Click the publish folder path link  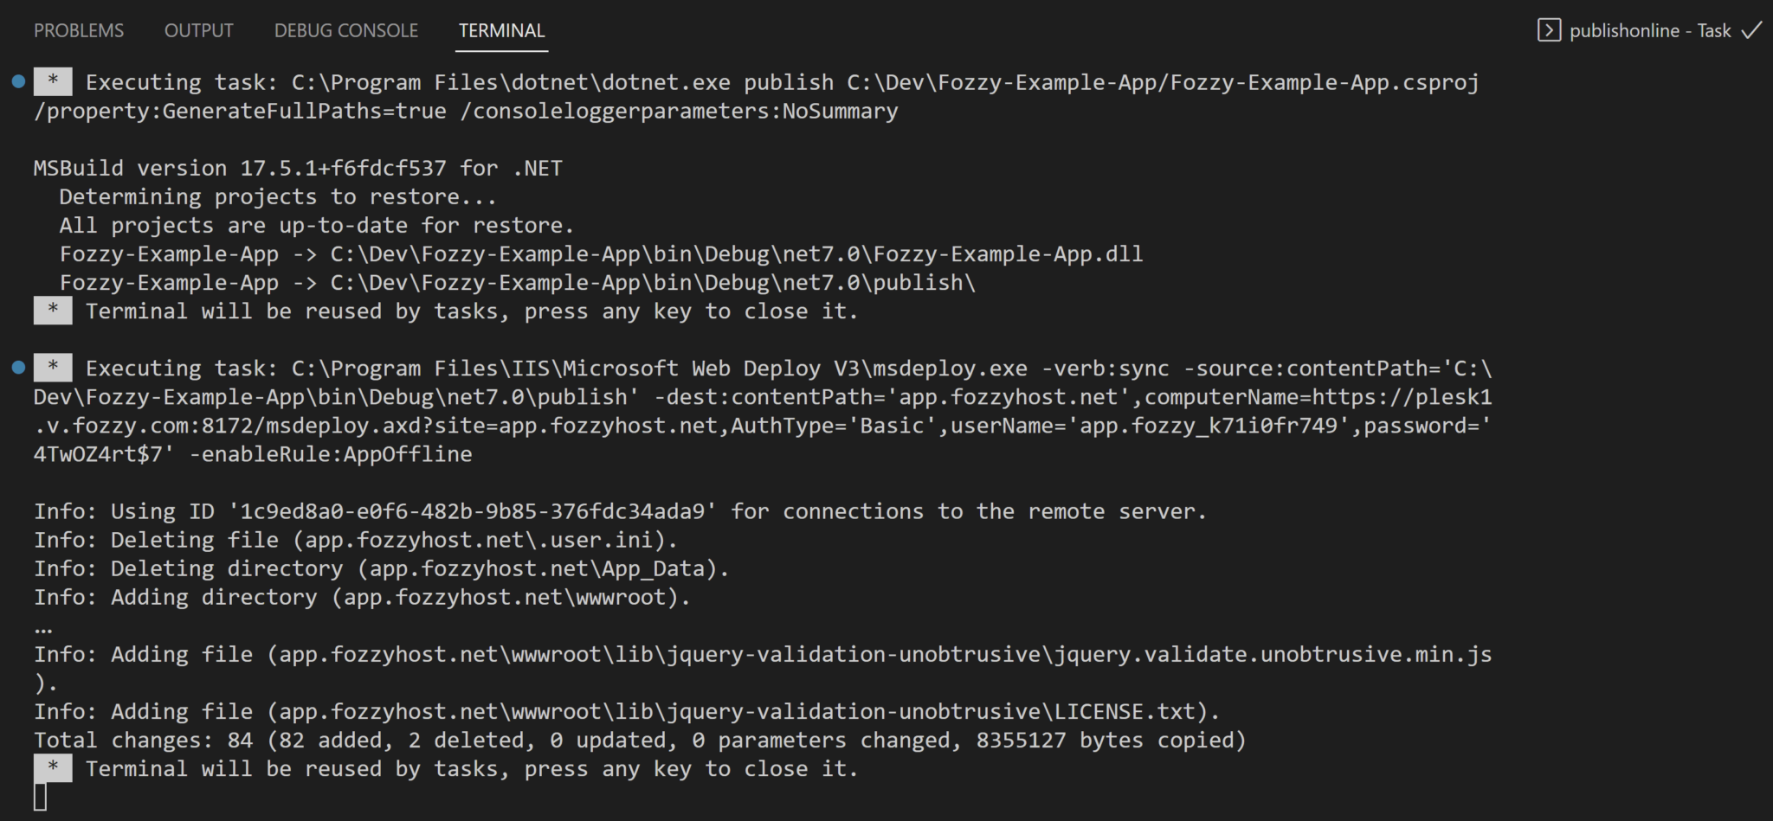point(652,282)
